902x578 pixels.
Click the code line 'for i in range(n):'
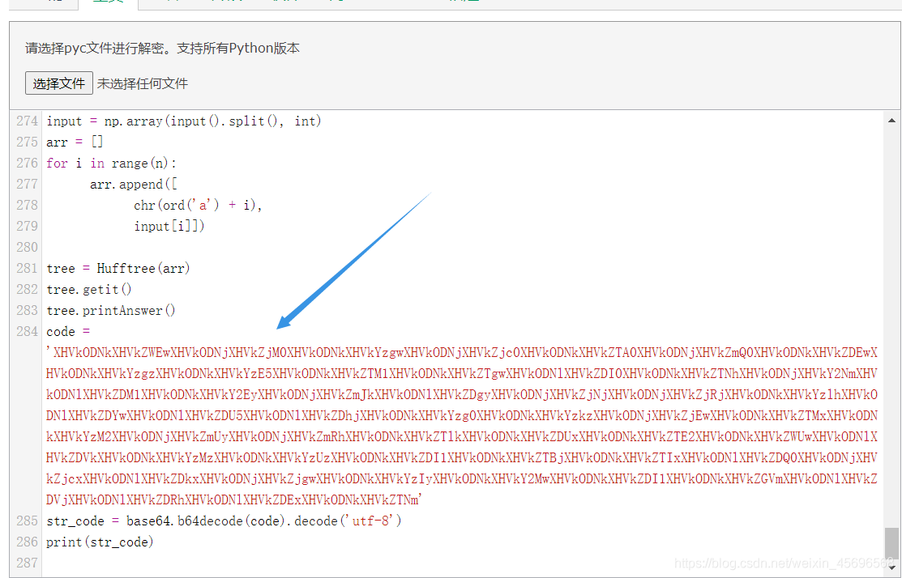tap(111, 164)
